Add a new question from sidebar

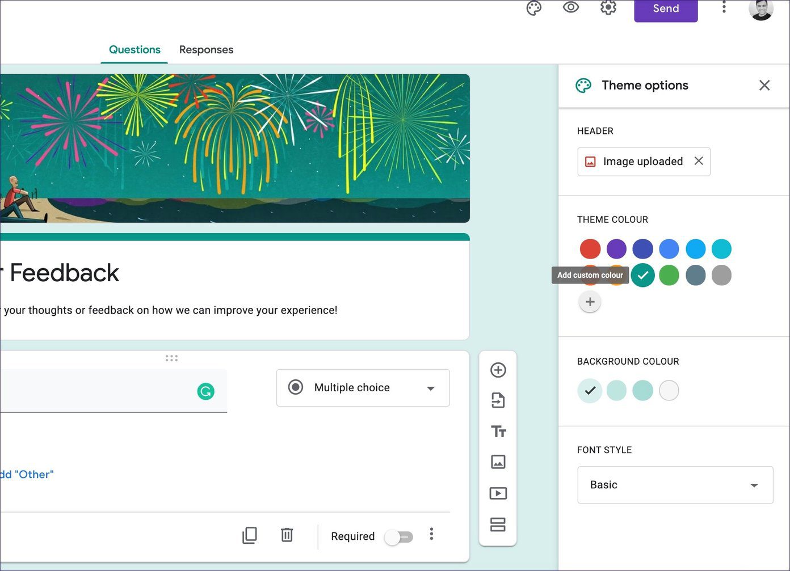pyautogui.click(x=498, y=370)
